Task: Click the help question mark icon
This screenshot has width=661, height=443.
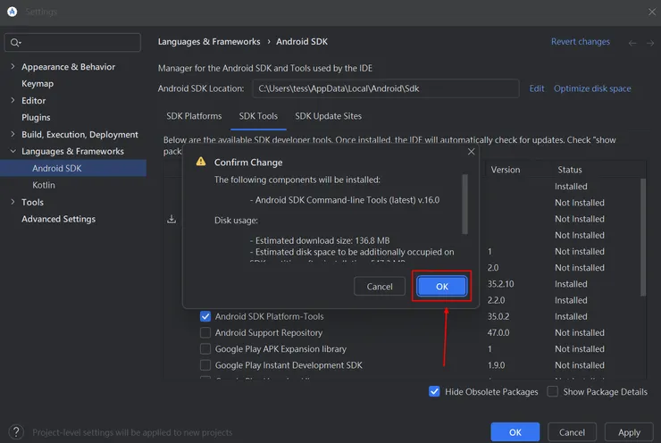Action: pyautogui.click(x=15, y=432)
